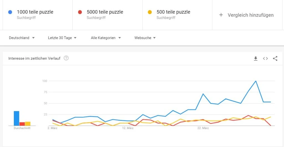Click yellow dot of 500 teile puzzle

[x=150, y=12]
